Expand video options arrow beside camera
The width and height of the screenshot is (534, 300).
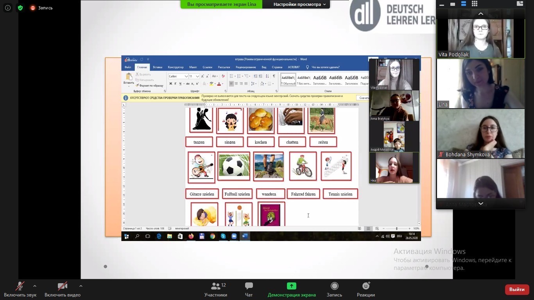(x=81, y=286)
